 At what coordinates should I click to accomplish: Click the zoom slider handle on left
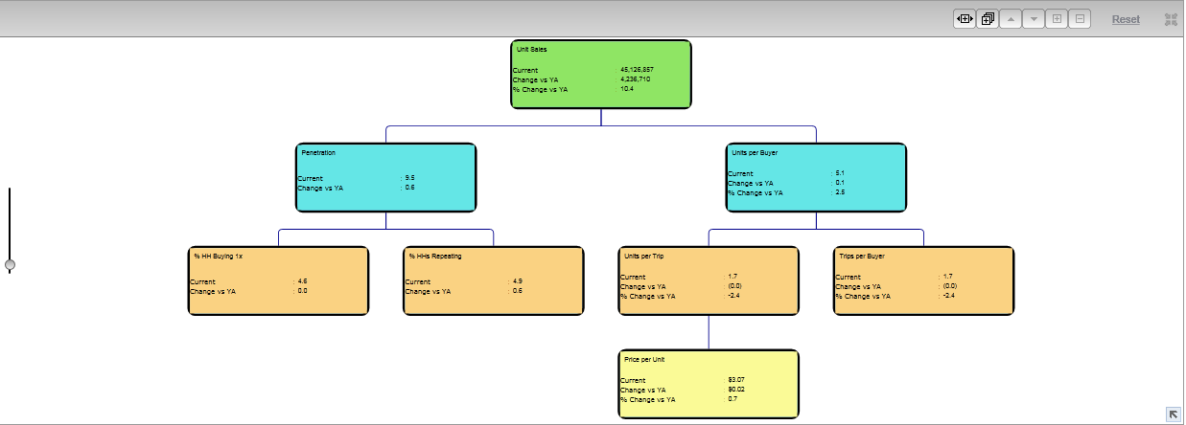[10, 264]
